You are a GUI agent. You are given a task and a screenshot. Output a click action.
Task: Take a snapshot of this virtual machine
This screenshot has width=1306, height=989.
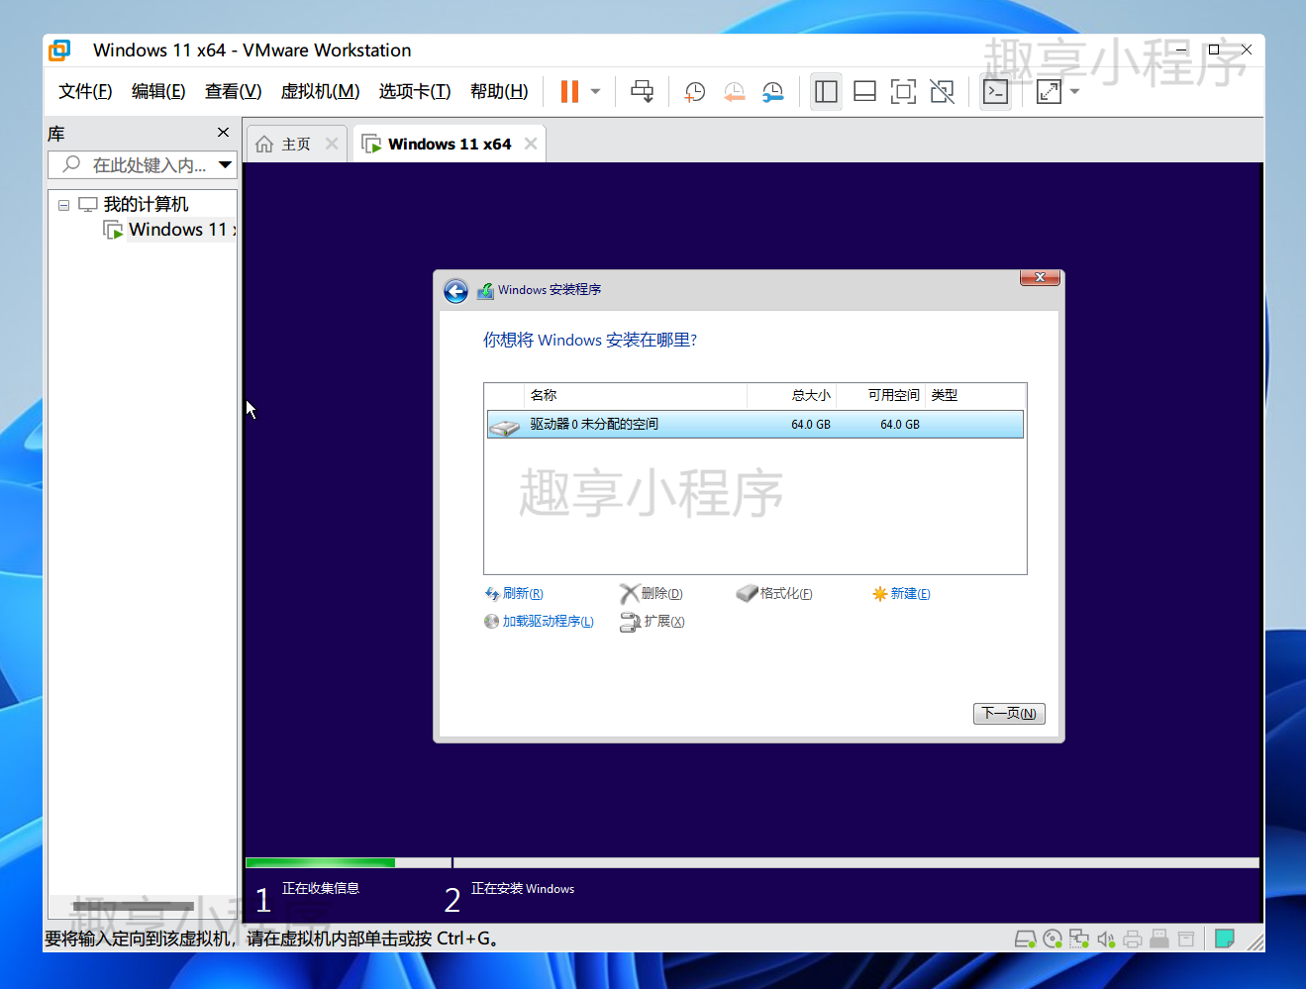pos(695,92)
